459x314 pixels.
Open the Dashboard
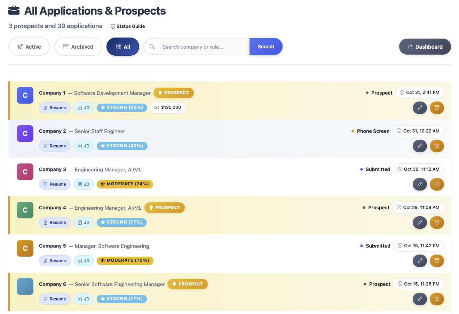click(425, 46)
